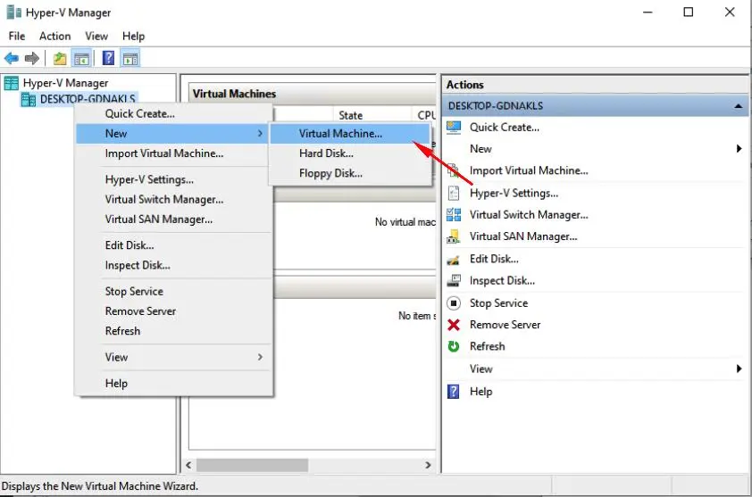Click Stop Service text in the Actions pane
752x497 pixels.
click(498, 302)
